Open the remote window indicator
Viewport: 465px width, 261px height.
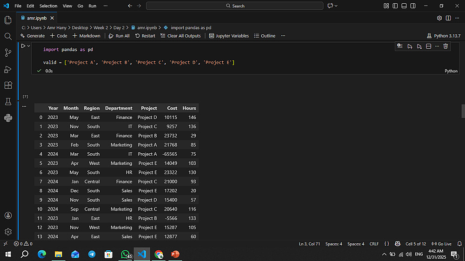pyautogui.click(x=5, y=244)
